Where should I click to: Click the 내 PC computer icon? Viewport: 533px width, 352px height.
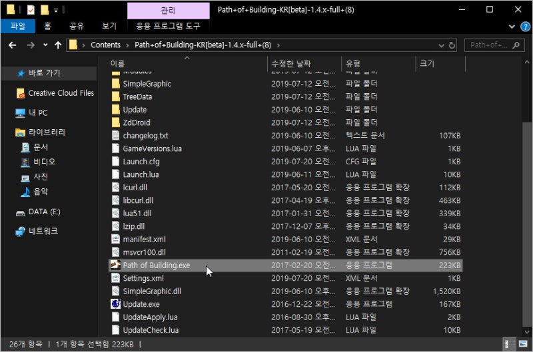click(x=21, y=112)
